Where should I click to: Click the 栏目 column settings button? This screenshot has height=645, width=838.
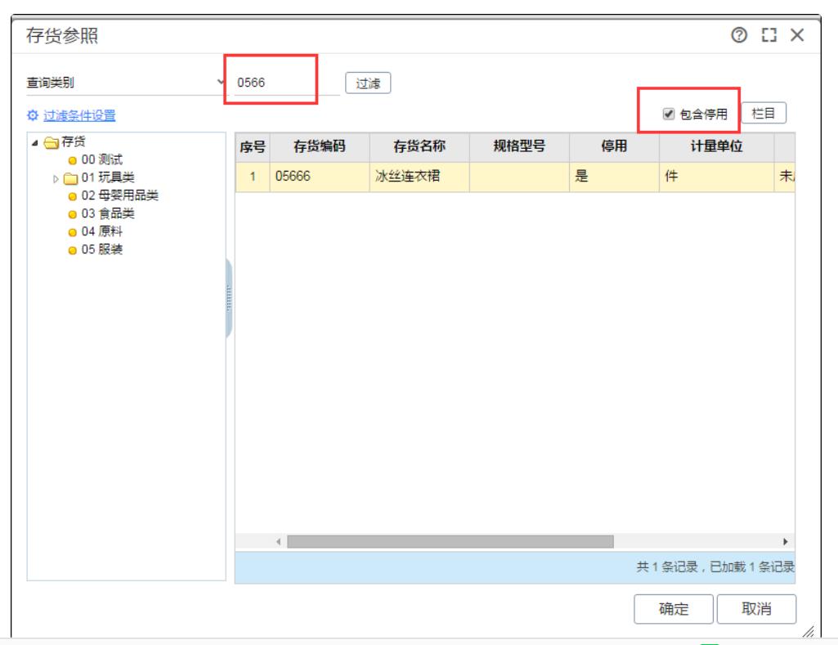click(763, 114)
